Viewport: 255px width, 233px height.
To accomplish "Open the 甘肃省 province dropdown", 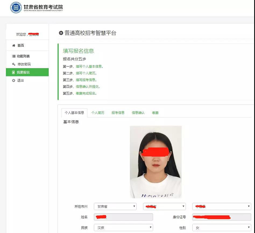I will point(115,207).
